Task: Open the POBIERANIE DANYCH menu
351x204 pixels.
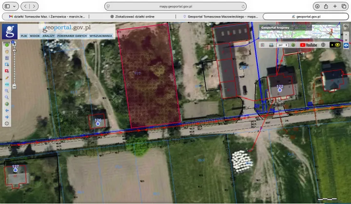Action: (72, 36)
